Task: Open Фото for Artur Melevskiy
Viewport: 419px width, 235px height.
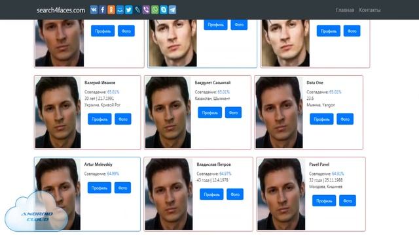Action: coord(122,188)
